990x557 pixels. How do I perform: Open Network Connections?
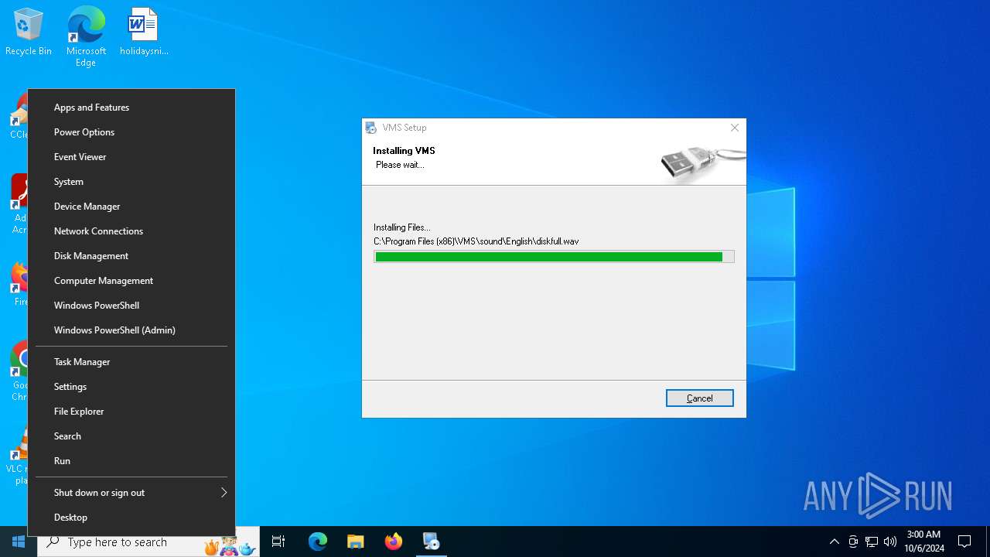click(131, 231)
